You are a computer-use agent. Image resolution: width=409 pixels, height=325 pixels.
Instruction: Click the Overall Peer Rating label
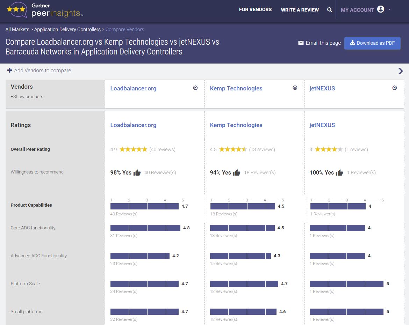(x=30, y=149)
